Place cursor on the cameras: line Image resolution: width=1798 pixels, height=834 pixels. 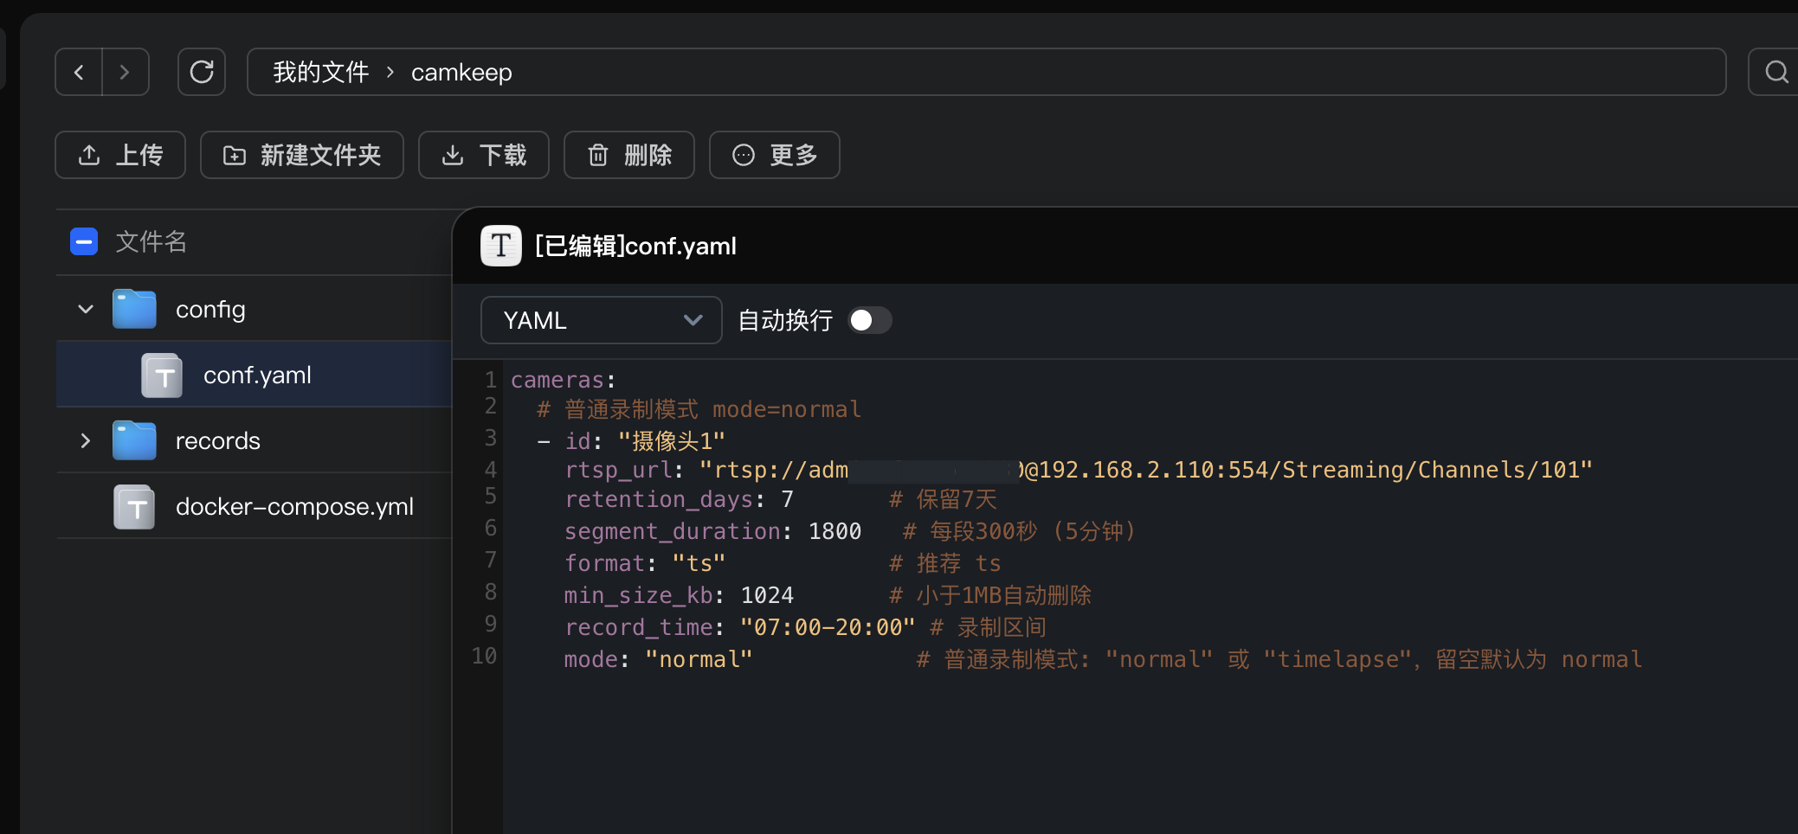pos(564,380)
